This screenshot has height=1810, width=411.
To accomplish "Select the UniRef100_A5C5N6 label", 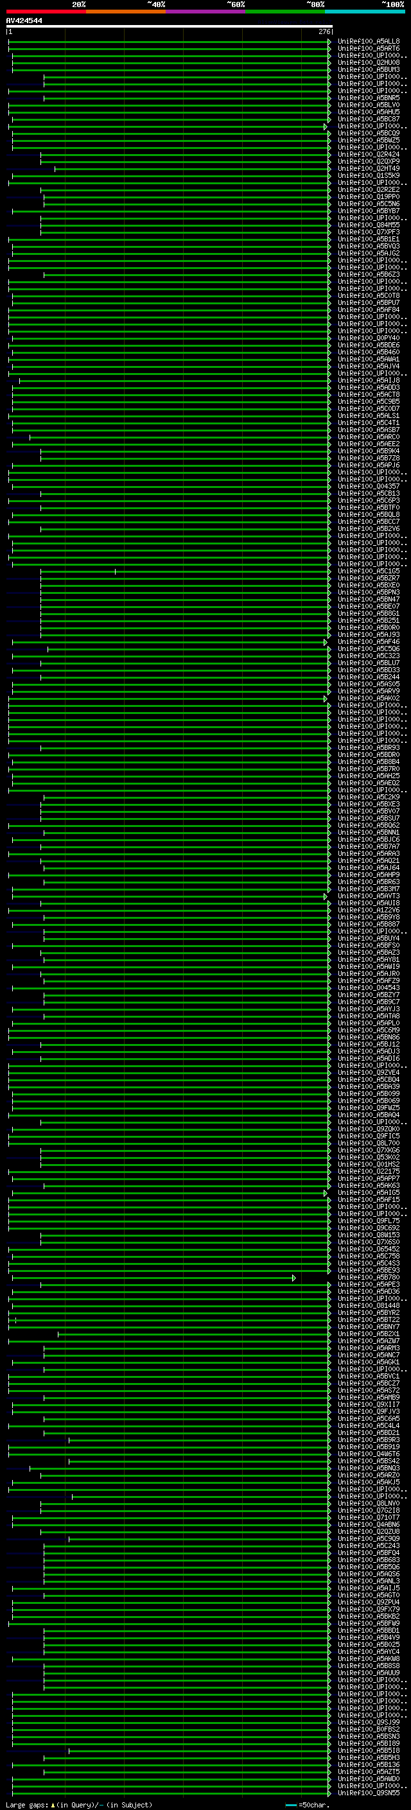I will [x=369, y=204].
